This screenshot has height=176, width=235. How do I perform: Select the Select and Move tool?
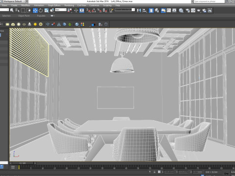35,11
